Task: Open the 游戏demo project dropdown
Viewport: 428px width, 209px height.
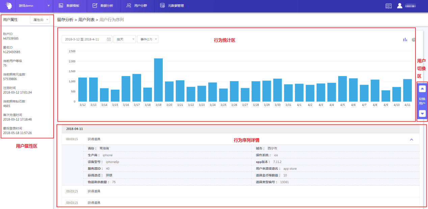Action: [x=34, y=6]
